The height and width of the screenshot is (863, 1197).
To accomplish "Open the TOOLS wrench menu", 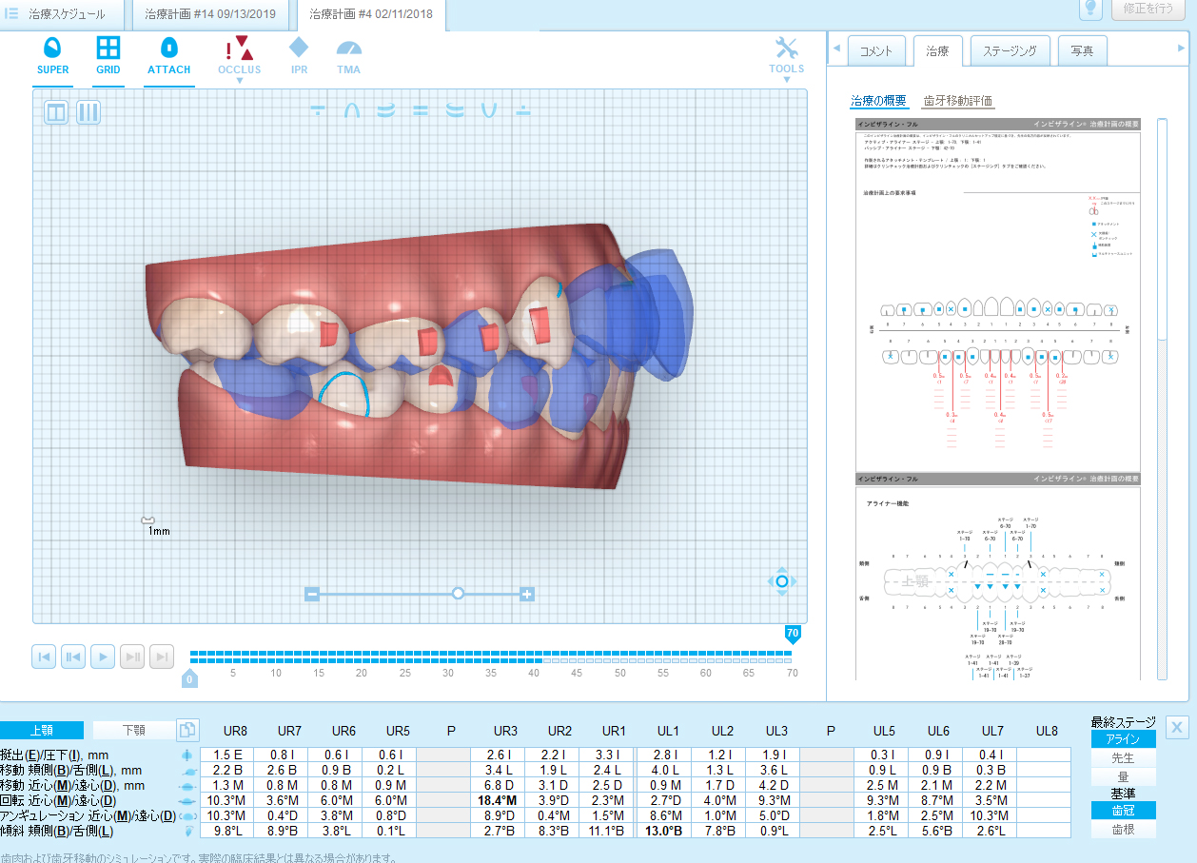I will [786, 56].
